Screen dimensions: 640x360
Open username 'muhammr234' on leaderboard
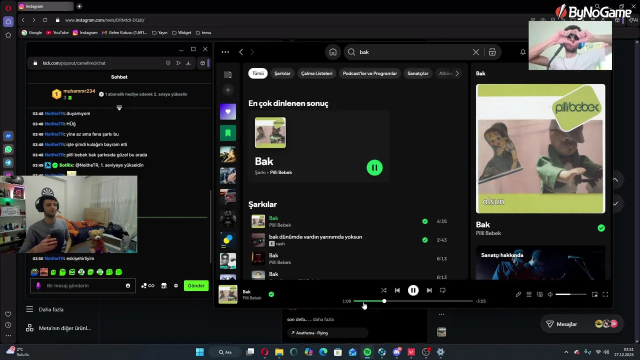79,91
